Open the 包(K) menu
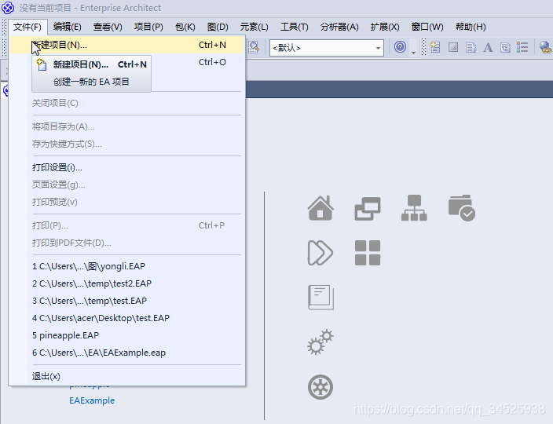The image size is (553, 424). tap(185, 27)
